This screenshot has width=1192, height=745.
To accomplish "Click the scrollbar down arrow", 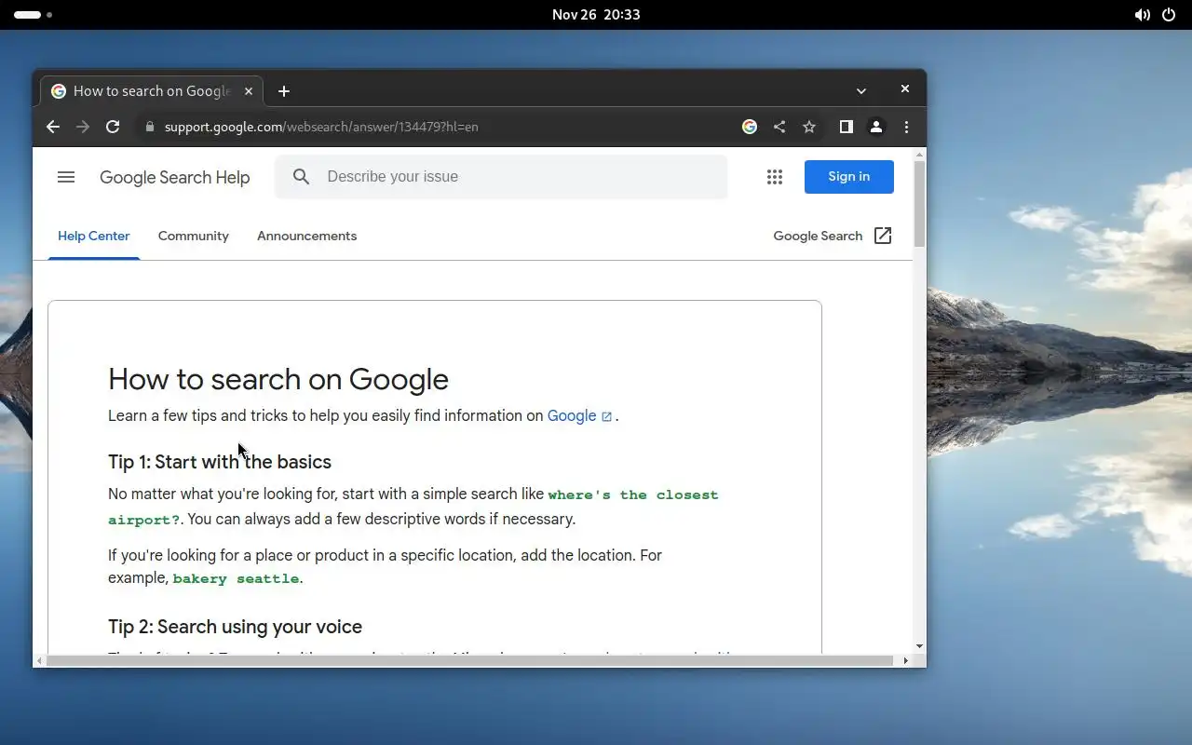I will [920, 646].
